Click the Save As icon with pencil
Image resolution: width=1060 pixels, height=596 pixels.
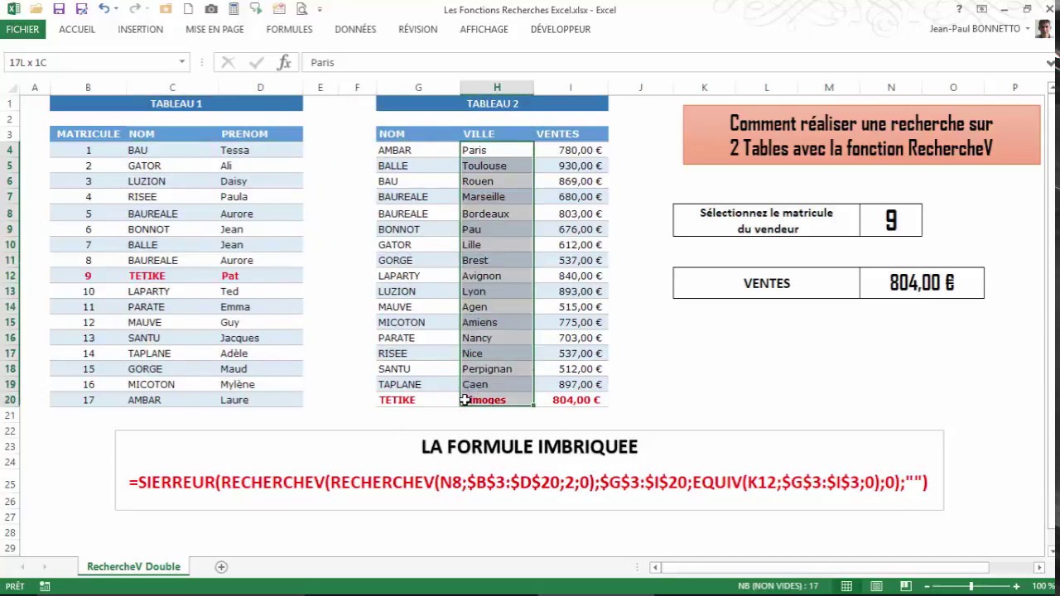point(81,9)
